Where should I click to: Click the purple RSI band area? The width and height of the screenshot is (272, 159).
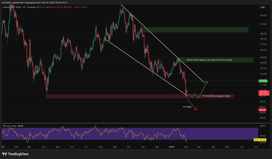click(106, 134)
